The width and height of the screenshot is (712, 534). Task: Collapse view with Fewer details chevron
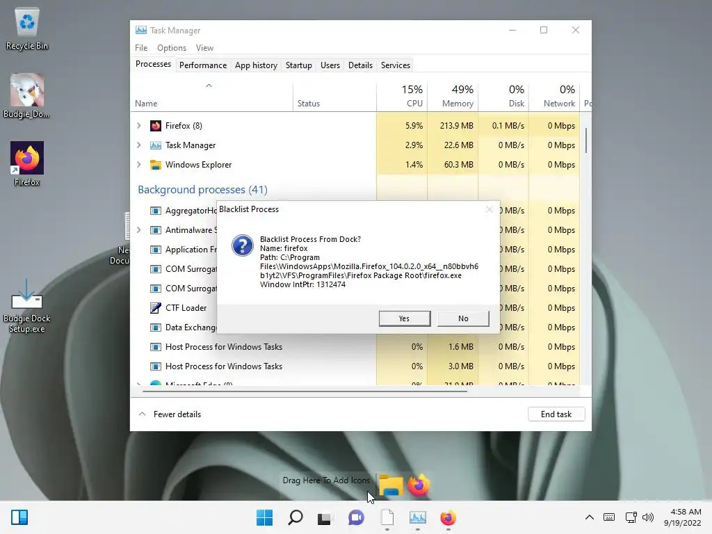pos(142,414)
